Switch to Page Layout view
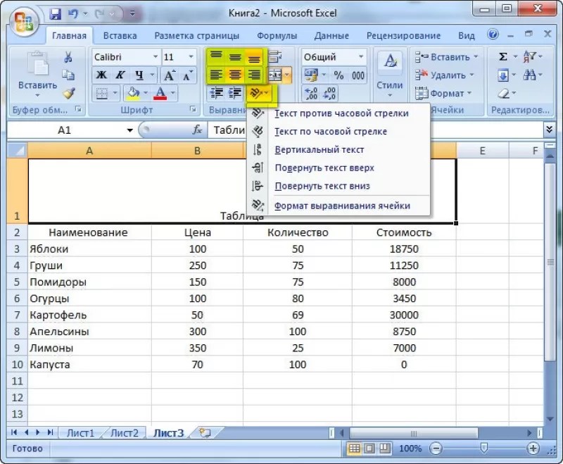This screenshot has height=464, width=563. (x=369, y=449)
